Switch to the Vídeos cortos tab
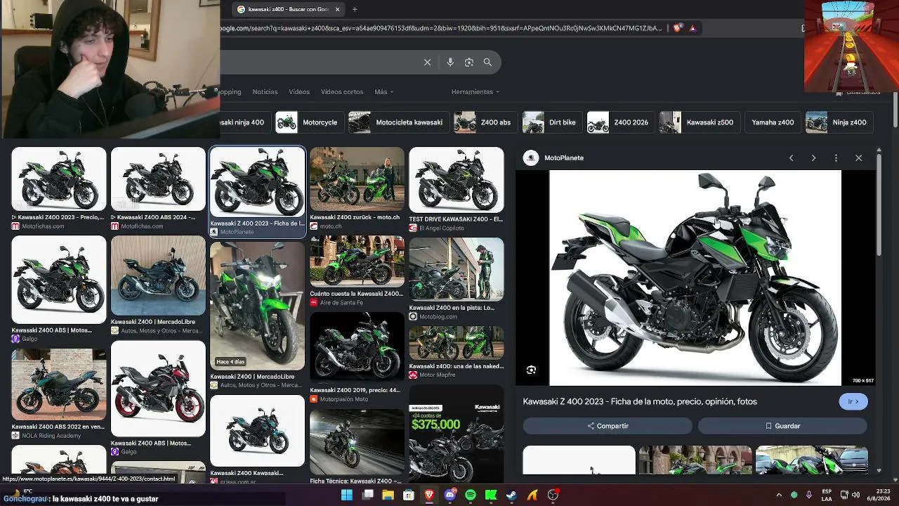The width and height of the screenshot is (899, 506). pos(342,92)
